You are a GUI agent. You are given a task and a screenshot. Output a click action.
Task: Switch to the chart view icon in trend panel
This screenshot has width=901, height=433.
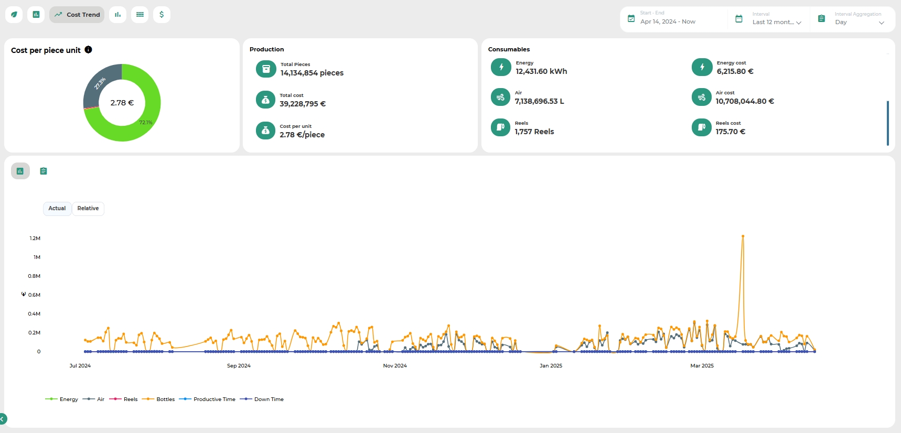20,171
